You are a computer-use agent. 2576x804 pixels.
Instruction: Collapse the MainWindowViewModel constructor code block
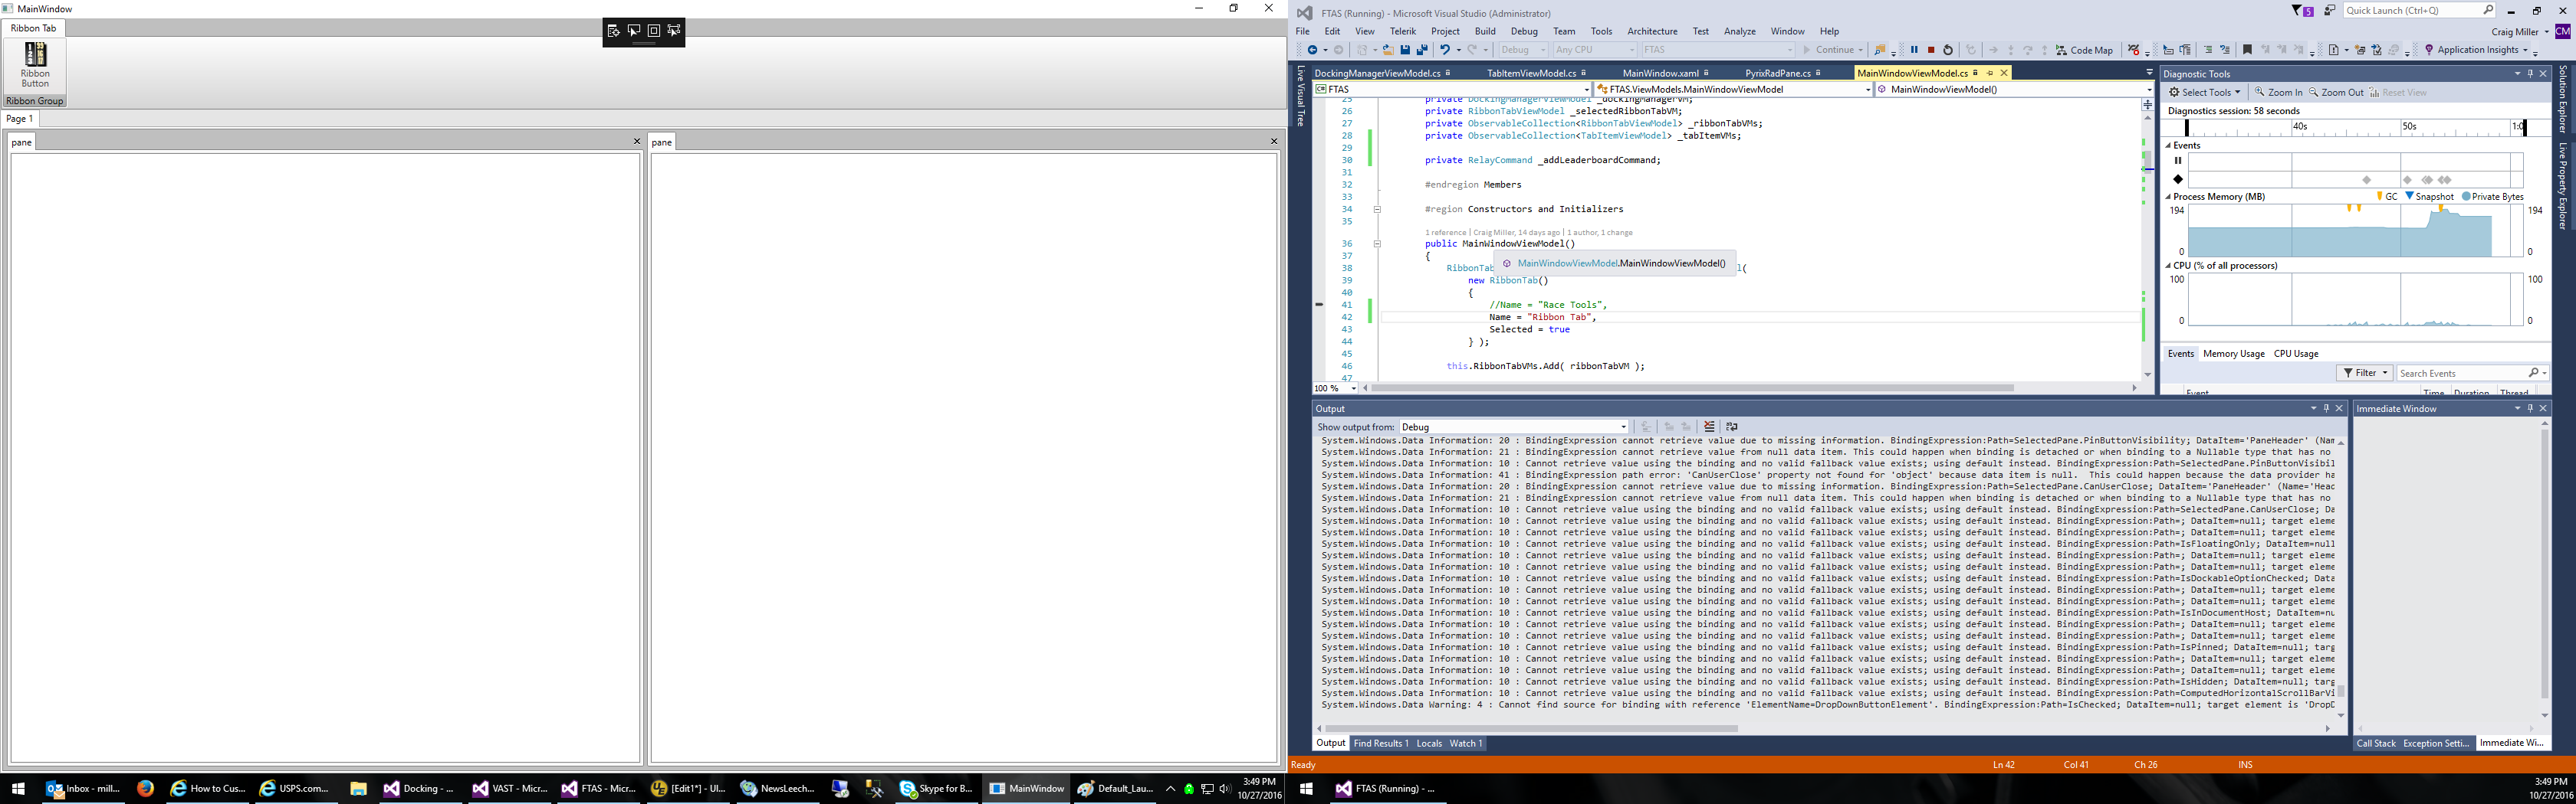[x=1377, y=243]
